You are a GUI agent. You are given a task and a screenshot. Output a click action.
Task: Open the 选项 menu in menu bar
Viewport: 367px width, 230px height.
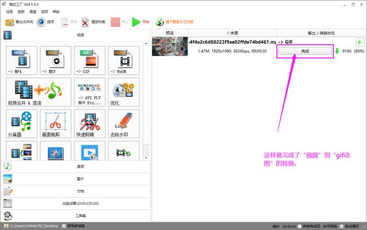pyautogui.click(x=44, y=11)
